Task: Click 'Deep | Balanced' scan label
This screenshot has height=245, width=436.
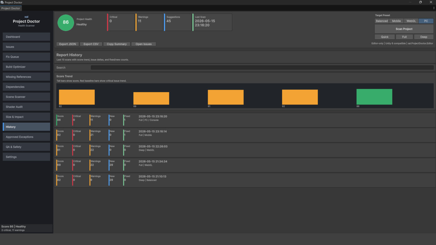Action: pyautogui.click(x=148, y=180)
